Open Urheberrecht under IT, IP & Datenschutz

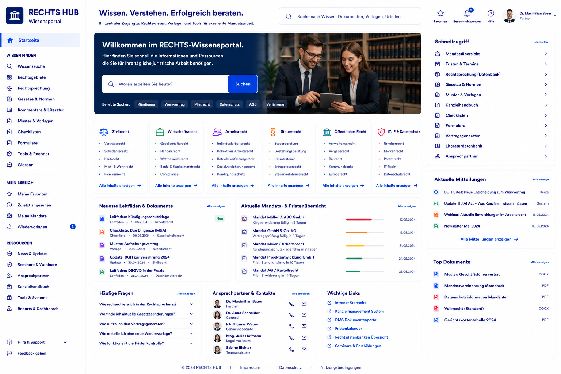394,144
